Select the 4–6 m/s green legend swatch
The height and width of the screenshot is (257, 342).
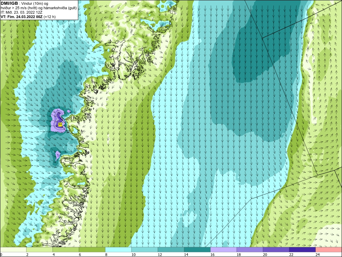coord(66,249)
